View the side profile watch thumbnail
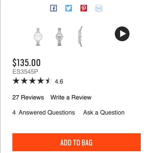Image resolution: width=153 pixels, height=153 pixels. pyautogui.click(x=80, y=37)
